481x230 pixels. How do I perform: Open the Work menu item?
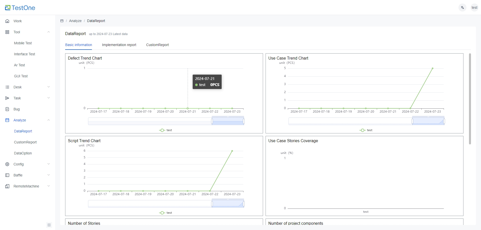[28, 21]
